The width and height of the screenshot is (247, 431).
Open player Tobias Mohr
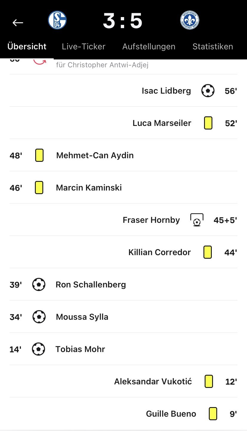[80, 349]
